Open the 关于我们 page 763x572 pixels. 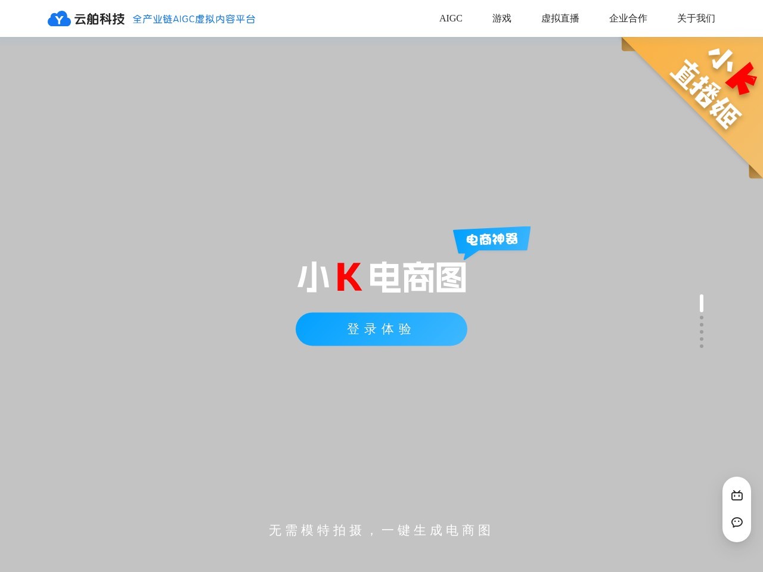(695, 18)
